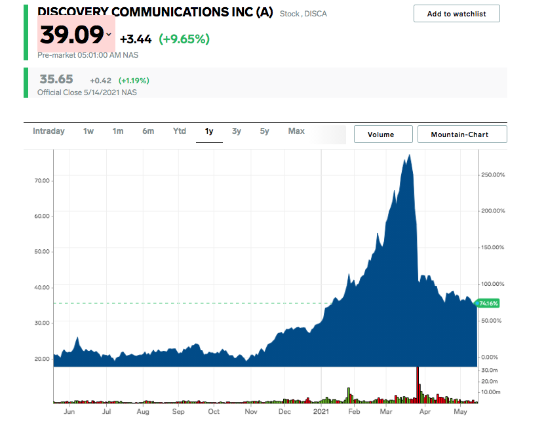The width and height of the screenshot is (546, 425).
Task: Click the 50.00% axis label
Action: coord(492,321)
